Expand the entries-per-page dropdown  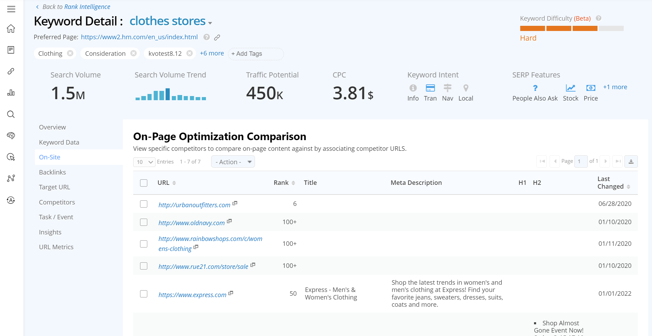[145, 162]
